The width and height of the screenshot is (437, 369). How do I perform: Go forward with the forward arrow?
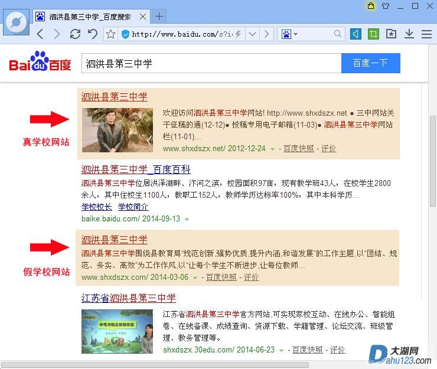[x=57, y=34]
